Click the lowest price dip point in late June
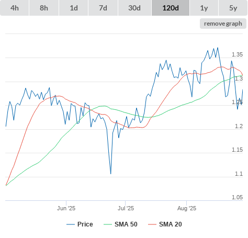Image resolution: width=248 pixels, height=238 pixels. 111,174
